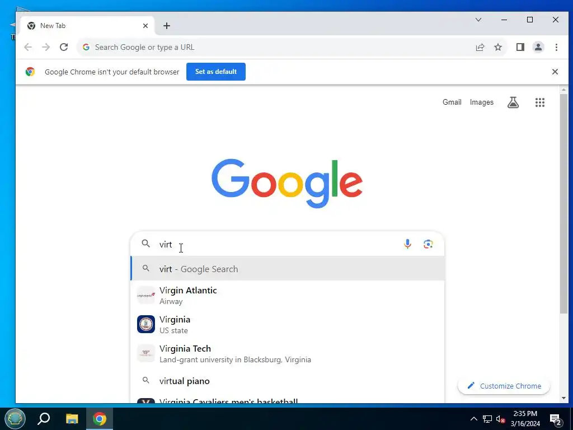Click the page vertical scrollbar

(563, 203)
